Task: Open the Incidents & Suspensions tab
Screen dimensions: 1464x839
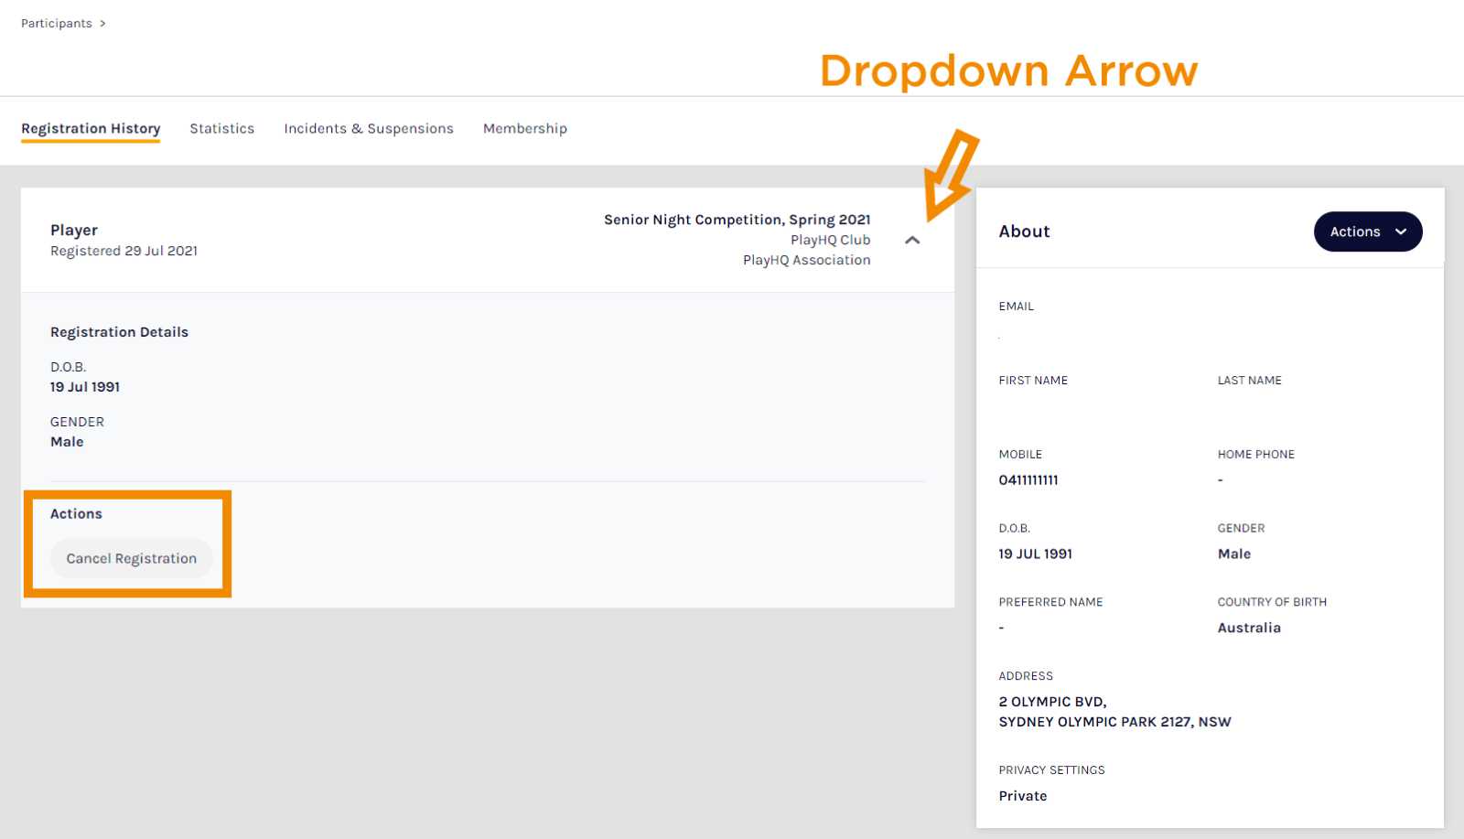Action: (x=368, y=129)
